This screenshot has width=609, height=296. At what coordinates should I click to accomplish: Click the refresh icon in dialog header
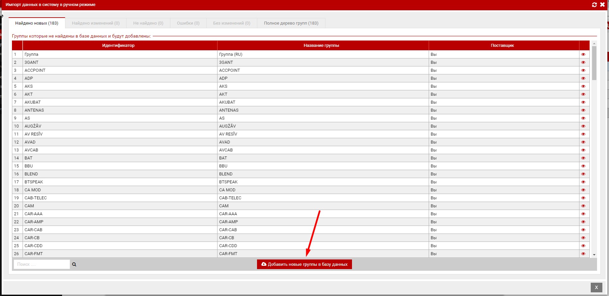594,5
